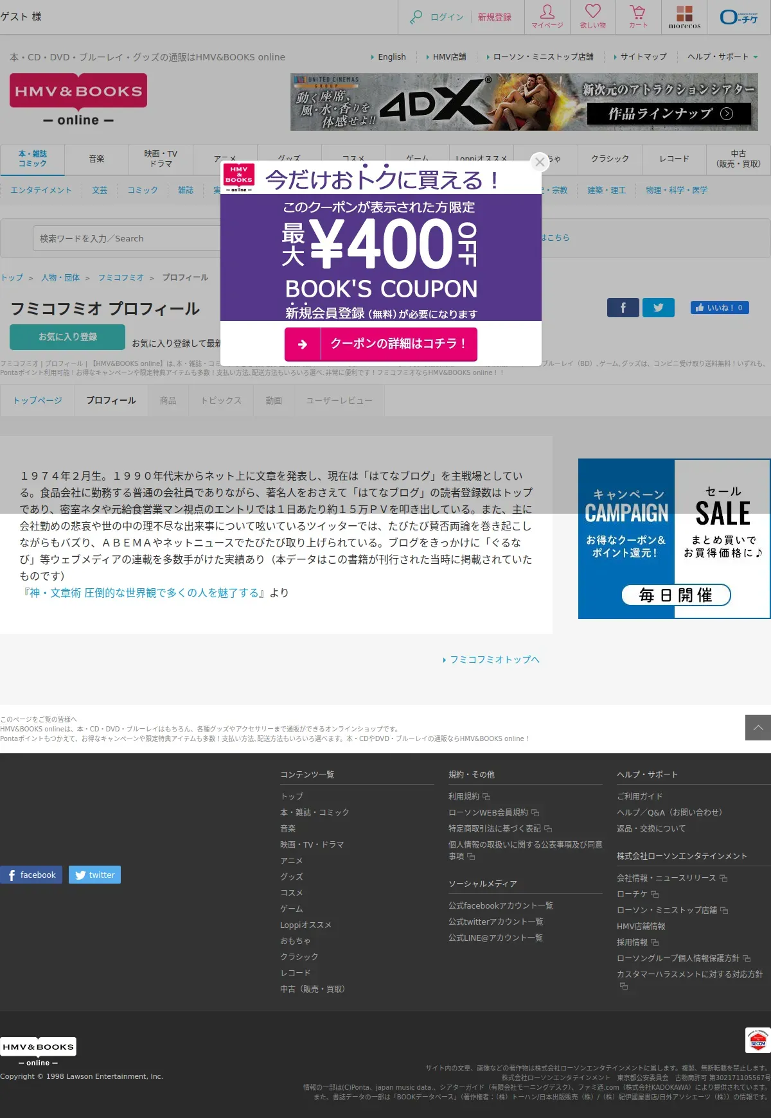Open トピックス artist tab

(221, 400)
